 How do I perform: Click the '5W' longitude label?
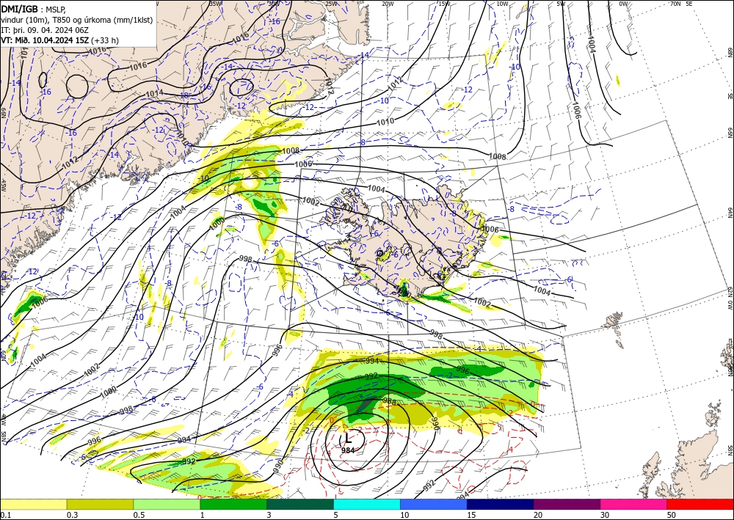[561, 4]
